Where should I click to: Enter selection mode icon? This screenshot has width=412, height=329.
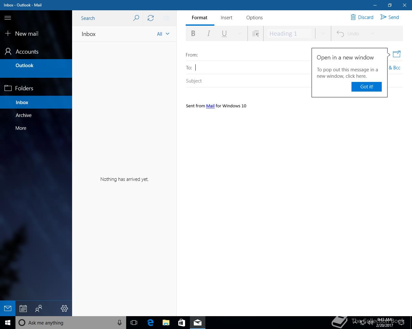point(166,18)
